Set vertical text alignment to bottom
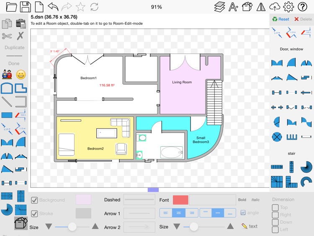Image resolution: width=314 pixels, height=236 pixels. [x=230, y=213]
